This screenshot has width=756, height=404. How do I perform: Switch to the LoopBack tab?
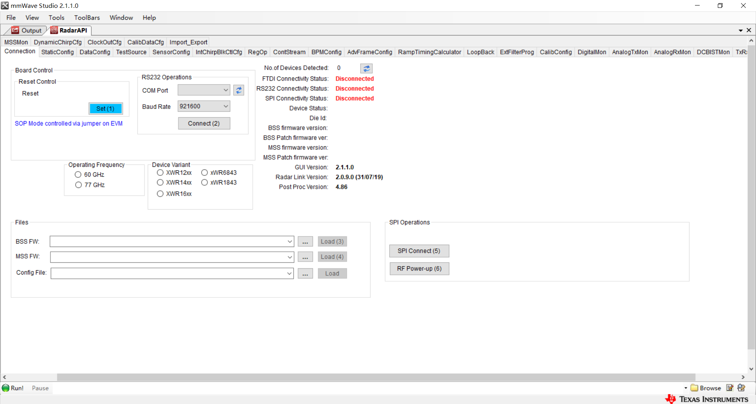click(x=481, y=52)
